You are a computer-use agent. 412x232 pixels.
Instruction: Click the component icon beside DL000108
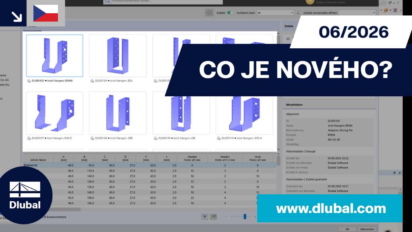coord(92,138)
